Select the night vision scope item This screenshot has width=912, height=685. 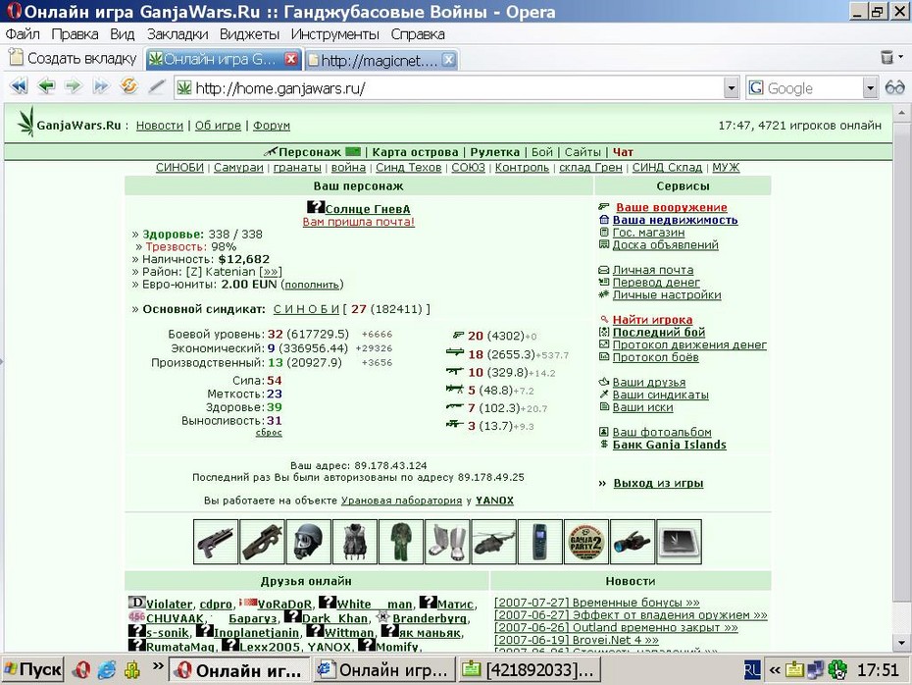(633, 542)
